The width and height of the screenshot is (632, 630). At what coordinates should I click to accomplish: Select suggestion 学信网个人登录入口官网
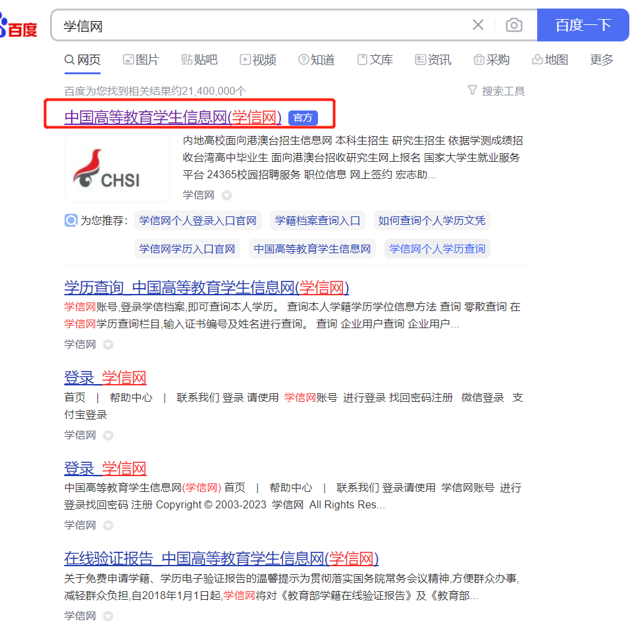point(198,220)
